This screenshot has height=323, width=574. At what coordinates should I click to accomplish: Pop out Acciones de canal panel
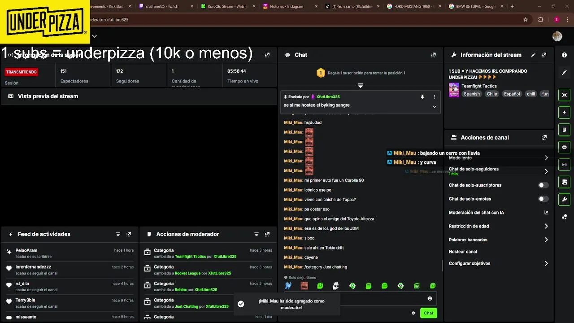coord(544,138)
